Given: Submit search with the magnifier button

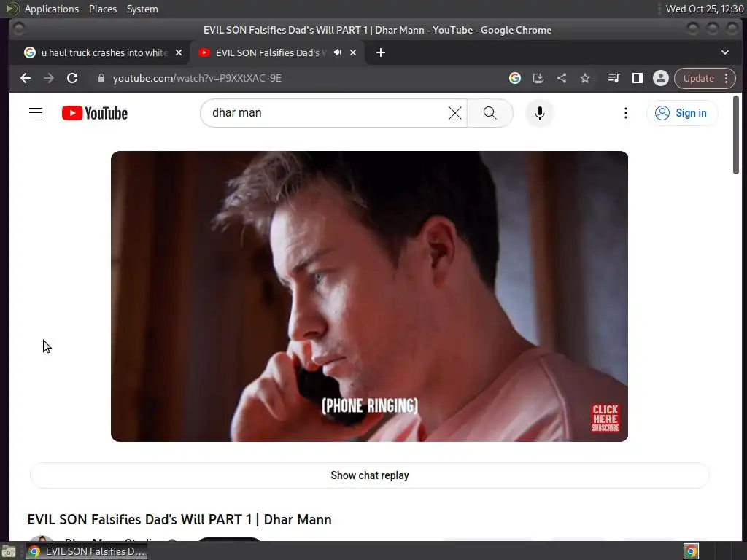Looking at the screenshot, I should click(x=489, y=113).
